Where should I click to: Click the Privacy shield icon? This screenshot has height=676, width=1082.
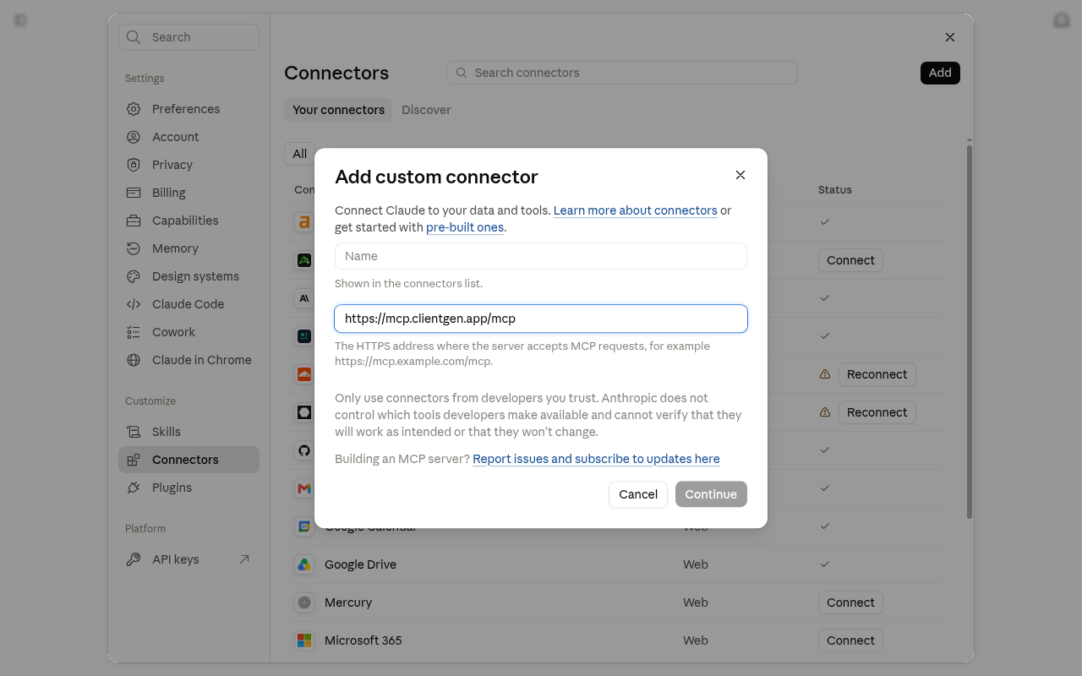(x=134, y=165)
